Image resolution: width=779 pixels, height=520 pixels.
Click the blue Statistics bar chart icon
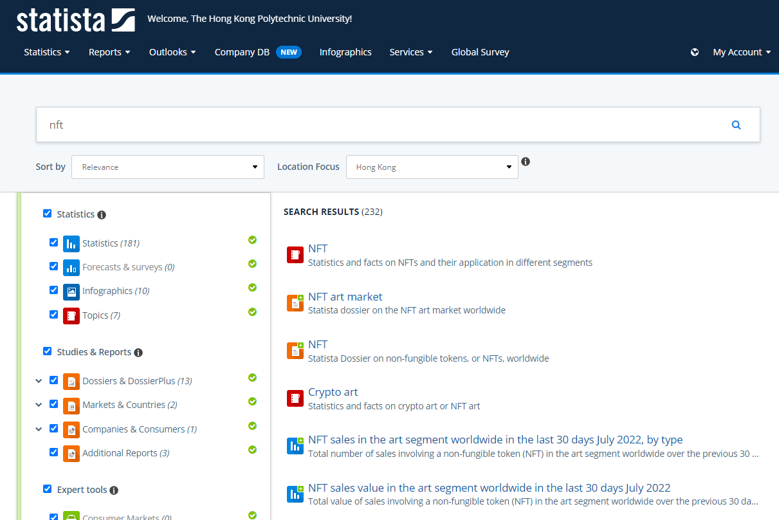[x=71, y=243]
